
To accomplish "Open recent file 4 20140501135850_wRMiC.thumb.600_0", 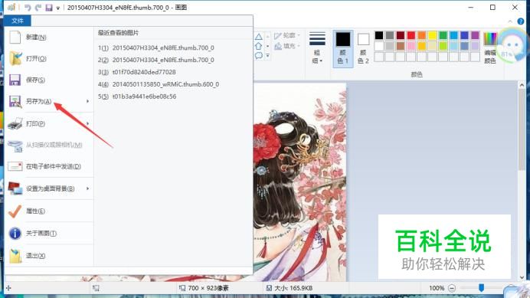I will coord(159,84).
